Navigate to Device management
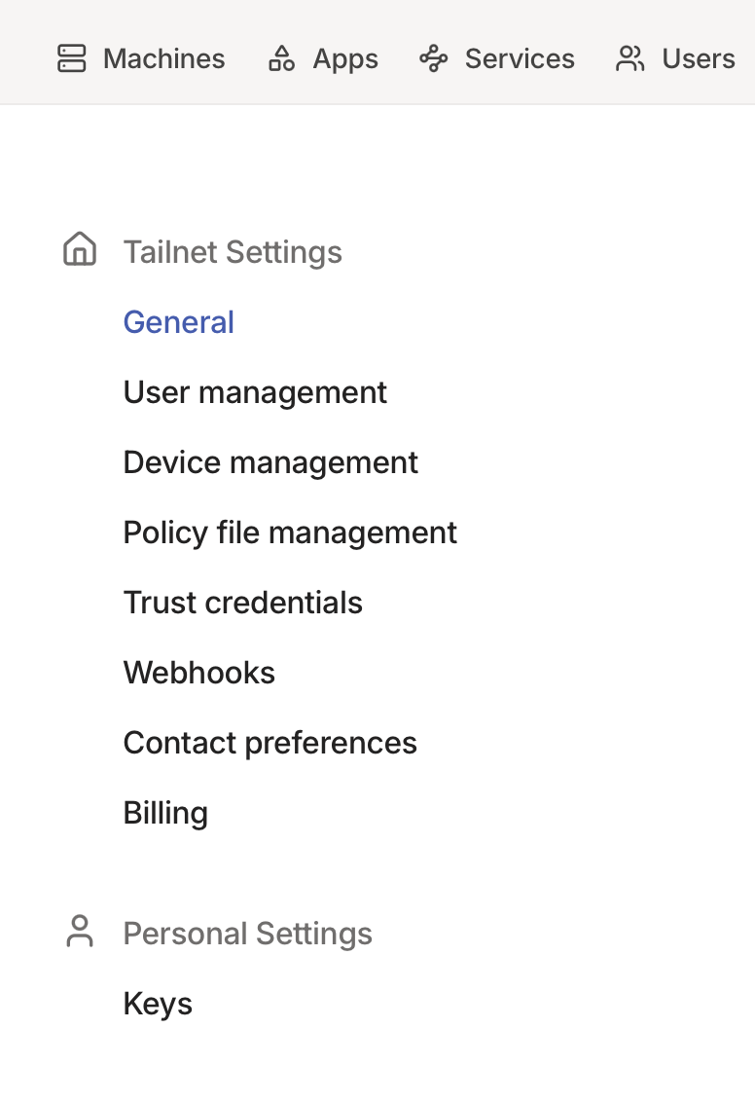The image size is (755, 1102). point(270,462)
